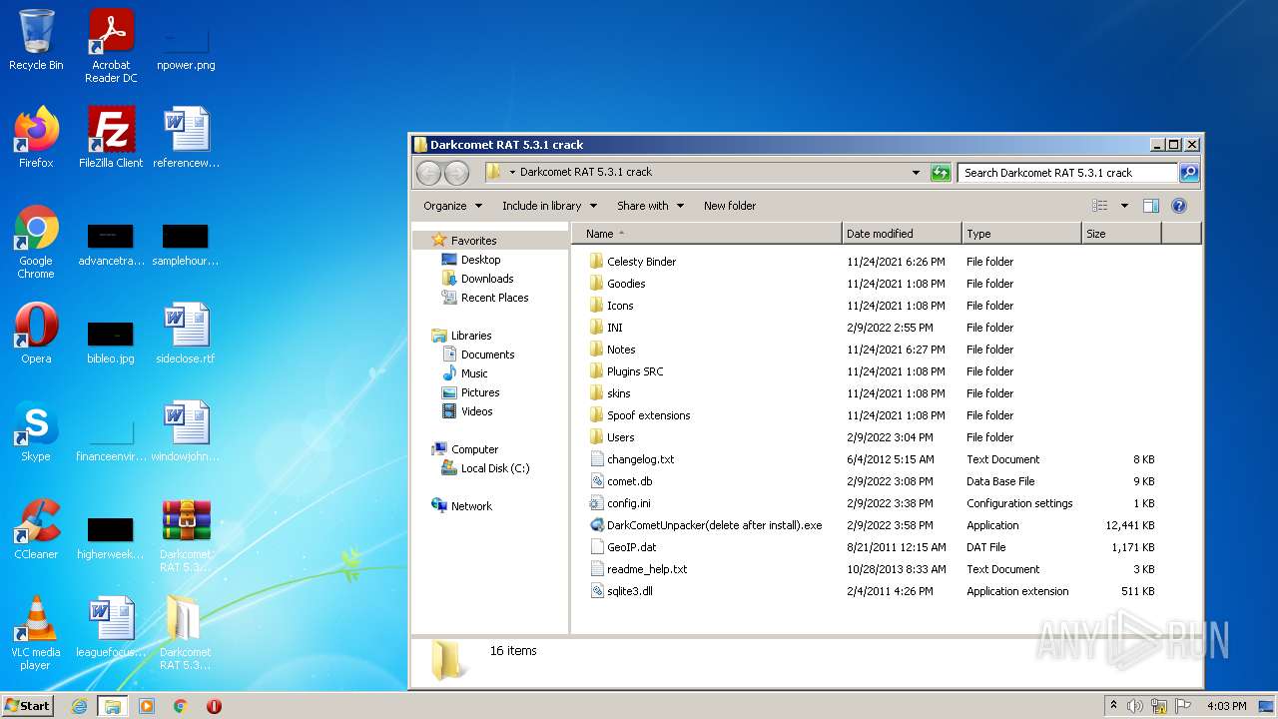1278x719 pixels.
Task: Open Firefox from the desktop
Action: [36, 137]
